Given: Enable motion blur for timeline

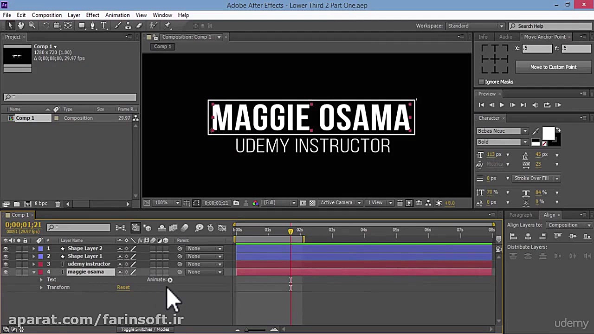Looking at the screenshot, I should (185, 227).
